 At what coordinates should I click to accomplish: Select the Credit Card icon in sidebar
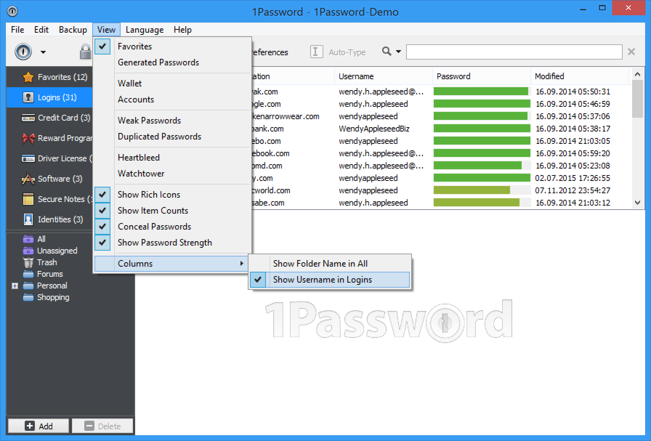tap(28, 118)
